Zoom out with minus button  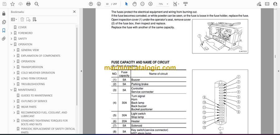pyautogui.click(x=142, y=4)
